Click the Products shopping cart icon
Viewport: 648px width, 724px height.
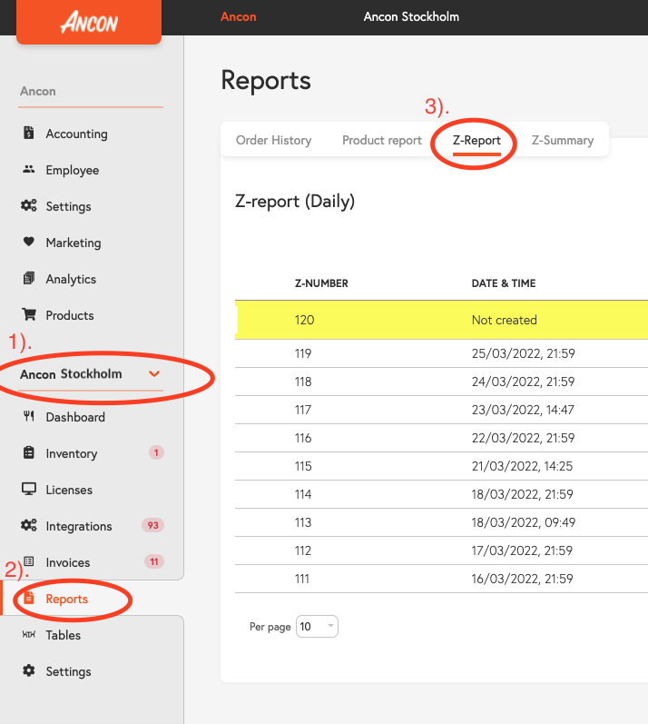[29, 314]
